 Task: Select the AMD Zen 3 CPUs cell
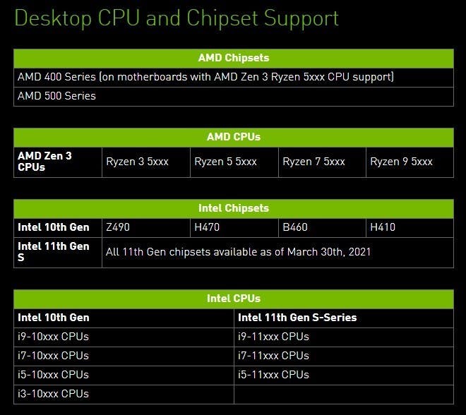pos(58,162)
